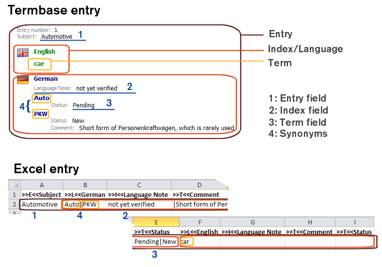Select the German synonym 'PKW' in termbase entry
This screenshot has height=267, width=382.
click(41, 114)
